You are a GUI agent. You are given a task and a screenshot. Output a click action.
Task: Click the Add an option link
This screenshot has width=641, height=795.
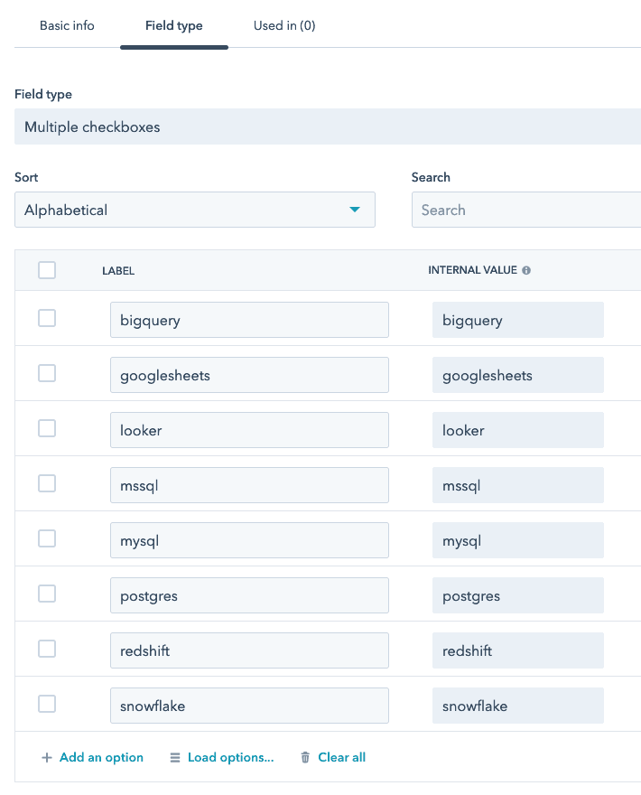(x=101, y=758)
